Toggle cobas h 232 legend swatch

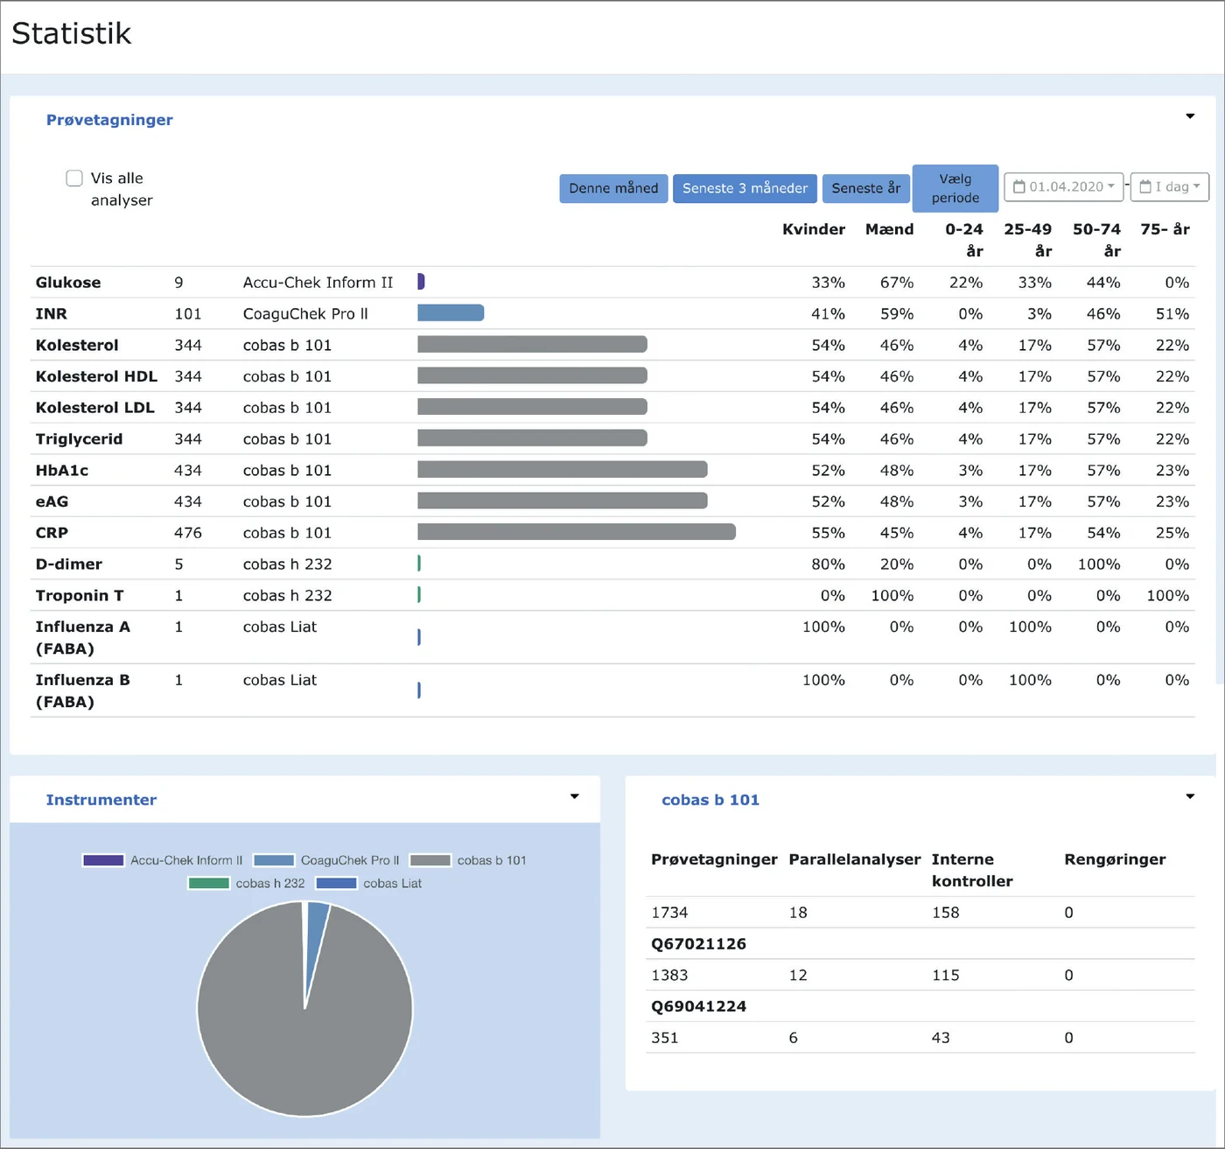(208, 883)
